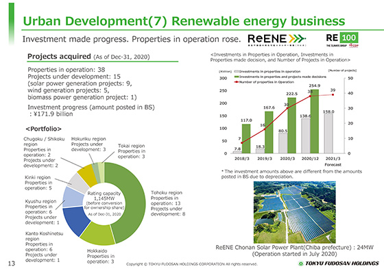
Task: Select the Chugoku/Shikoku yellow donut segment
Action: pyautogui.click(x=88, y=175)
